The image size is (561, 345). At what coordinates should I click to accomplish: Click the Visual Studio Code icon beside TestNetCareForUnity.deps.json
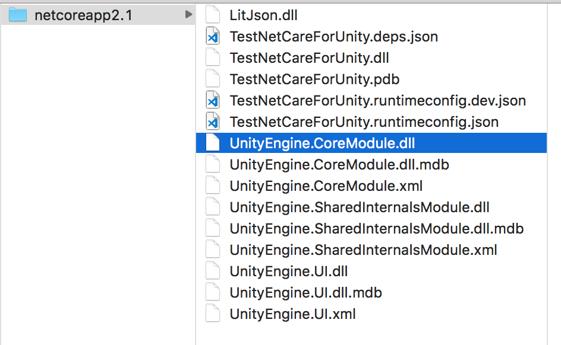(213, 36)
